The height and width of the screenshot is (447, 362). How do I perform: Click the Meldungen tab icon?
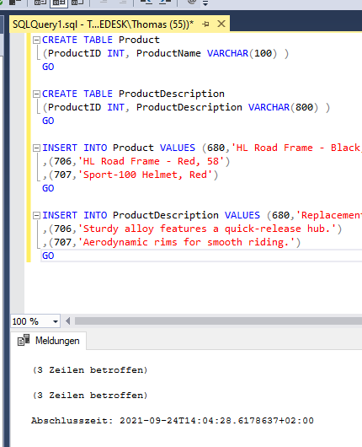point(24,340)
